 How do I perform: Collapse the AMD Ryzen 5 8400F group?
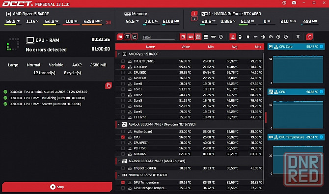click(119, 54)
